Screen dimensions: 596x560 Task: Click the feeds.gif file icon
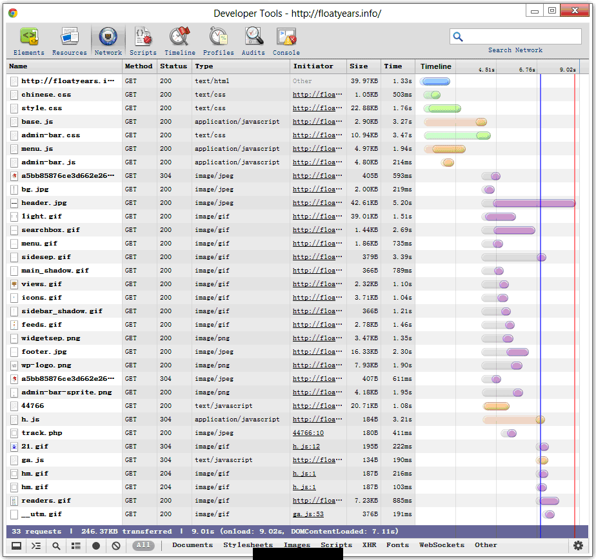click(14, 325)
